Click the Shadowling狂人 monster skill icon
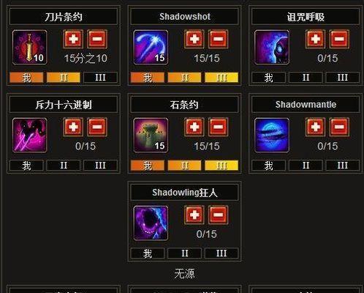 click(x=151, y=223)
